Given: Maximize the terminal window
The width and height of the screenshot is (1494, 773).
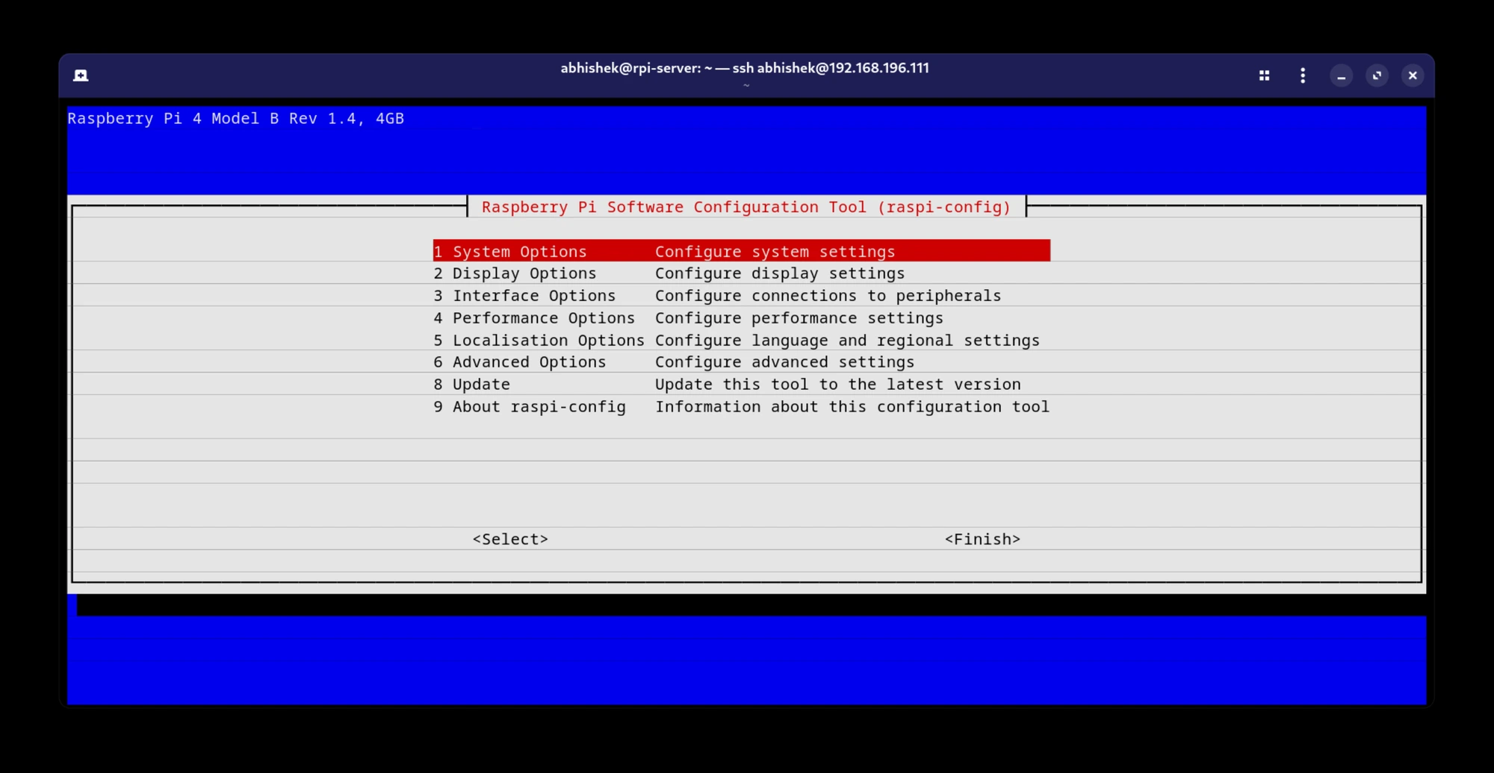Looking at the screenshot, I should tap(1377, 75).
